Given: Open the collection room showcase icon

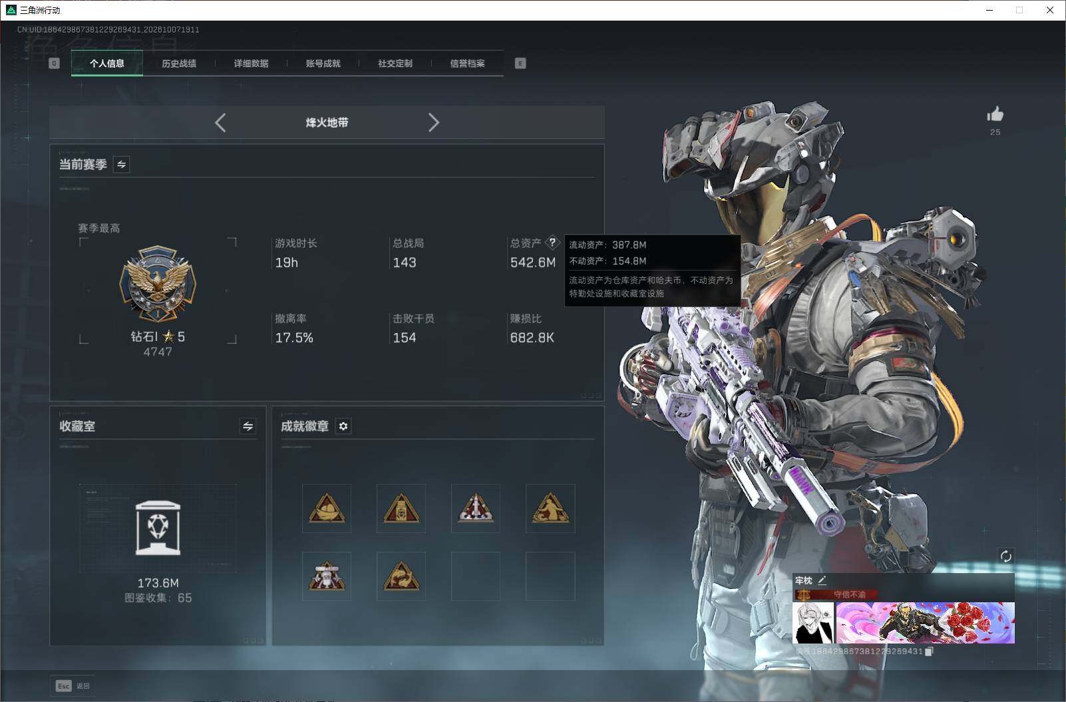Looking at the screenshot, I should click(x=158, y=528).
